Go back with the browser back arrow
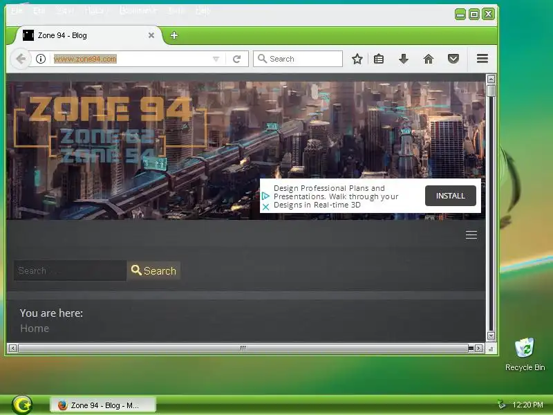 tap(21, 59)
